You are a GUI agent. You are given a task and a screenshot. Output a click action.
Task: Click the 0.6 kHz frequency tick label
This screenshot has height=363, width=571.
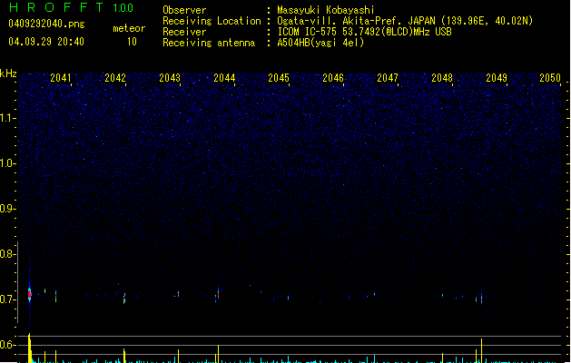(x=7, y=345)
